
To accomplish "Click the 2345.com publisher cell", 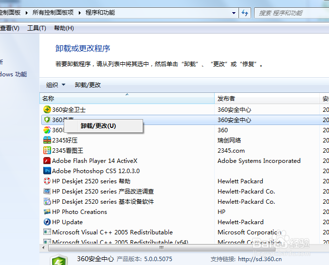I will click(231, 151).
